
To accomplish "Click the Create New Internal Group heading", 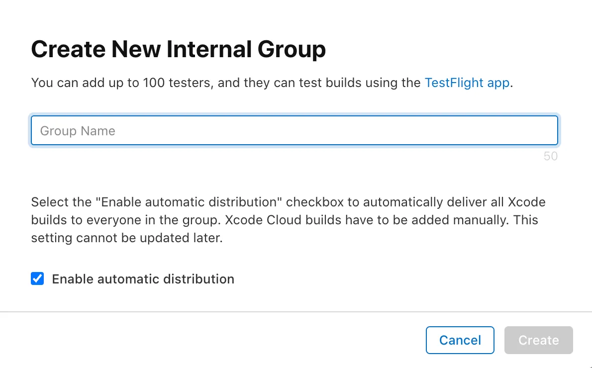I will click(178, 49).
